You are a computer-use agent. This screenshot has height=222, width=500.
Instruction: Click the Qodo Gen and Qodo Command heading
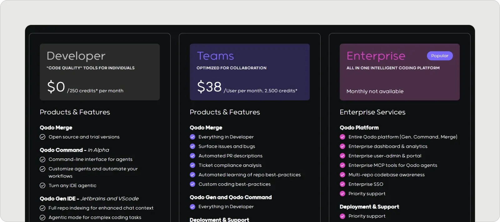click(x=231, y=197)
